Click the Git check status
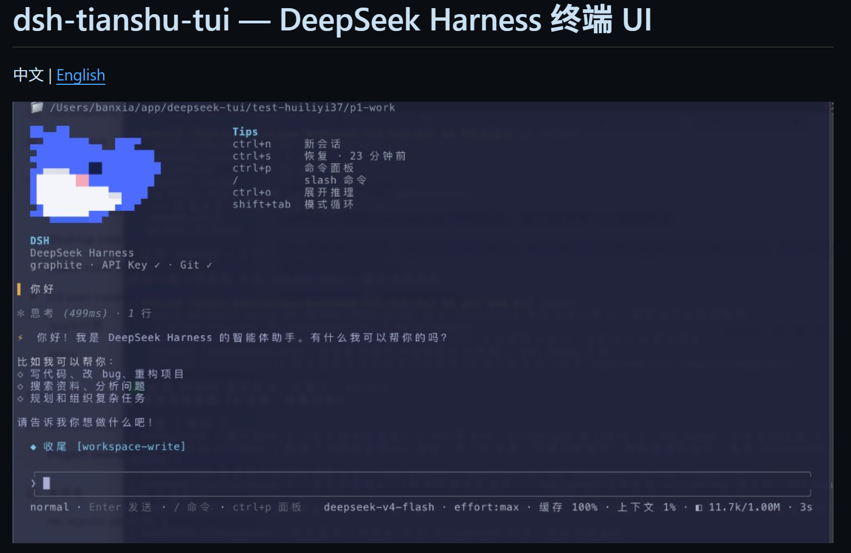This screenshot has height=553, width=851. point(196,265)
